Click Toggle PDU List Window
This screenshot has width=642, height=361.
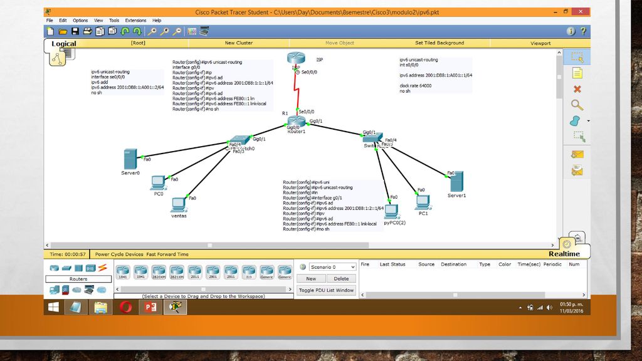click(326, 290)
